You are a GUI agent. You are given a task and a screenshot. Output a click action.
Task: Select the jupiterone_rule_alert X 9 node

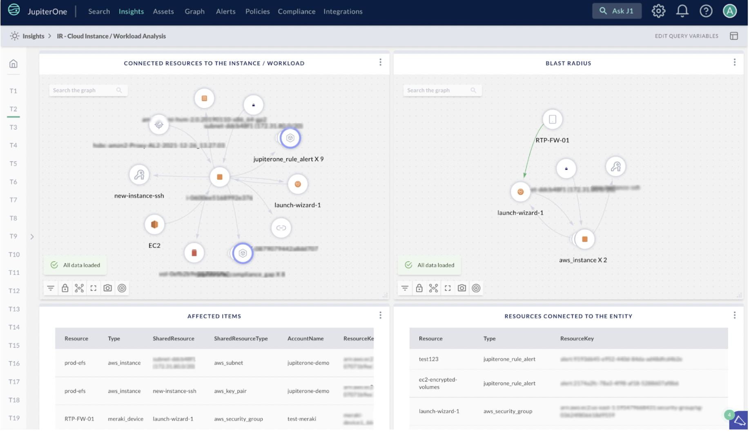[290, 138]
